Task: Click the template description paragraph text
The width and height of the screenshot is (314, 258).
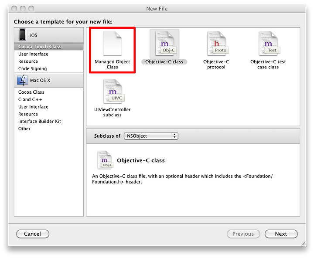Action: tap(182, 179)
